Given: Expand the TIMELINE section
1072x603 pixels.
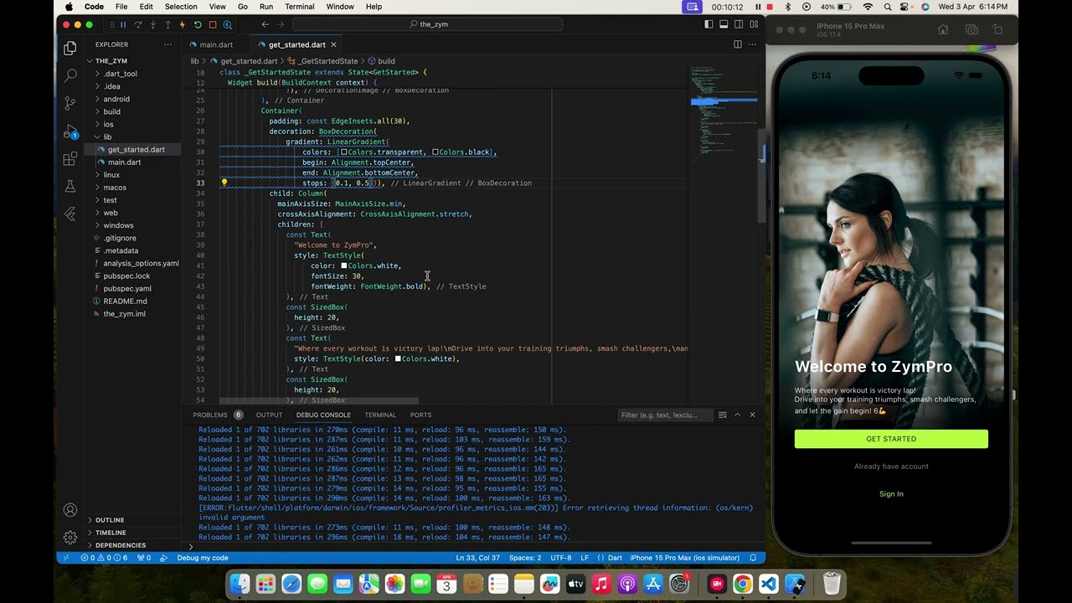Looking at the screenshot, I should click(111, 533).
